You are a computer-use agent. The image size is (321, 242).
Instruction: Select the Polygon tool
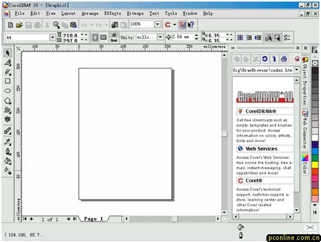(x=8, y=100)
